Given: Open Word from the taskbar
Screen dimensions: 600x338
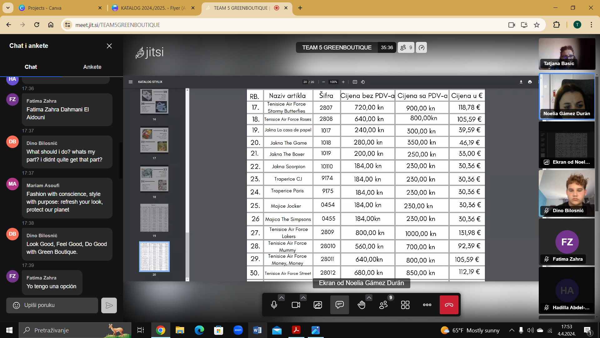Looking at the screenshot, I should (257, 330).
